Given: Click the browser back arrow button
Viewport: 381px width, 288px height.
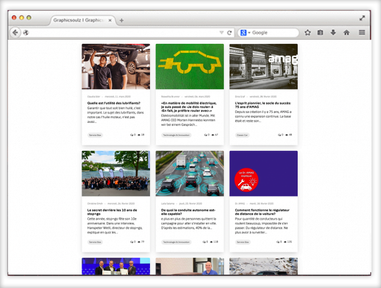Looking at the screenshot, I should coord(15,33).
